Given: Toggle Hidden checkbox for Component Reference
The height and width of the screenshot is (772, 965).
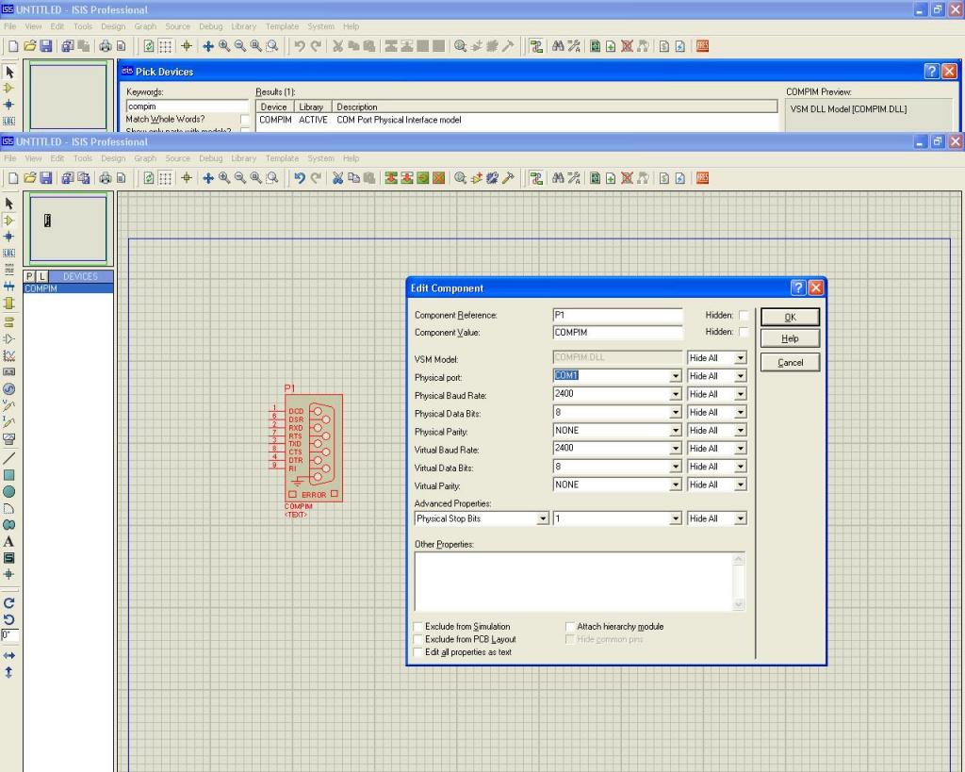Looking at the screenshot, I should coord(744,316).
